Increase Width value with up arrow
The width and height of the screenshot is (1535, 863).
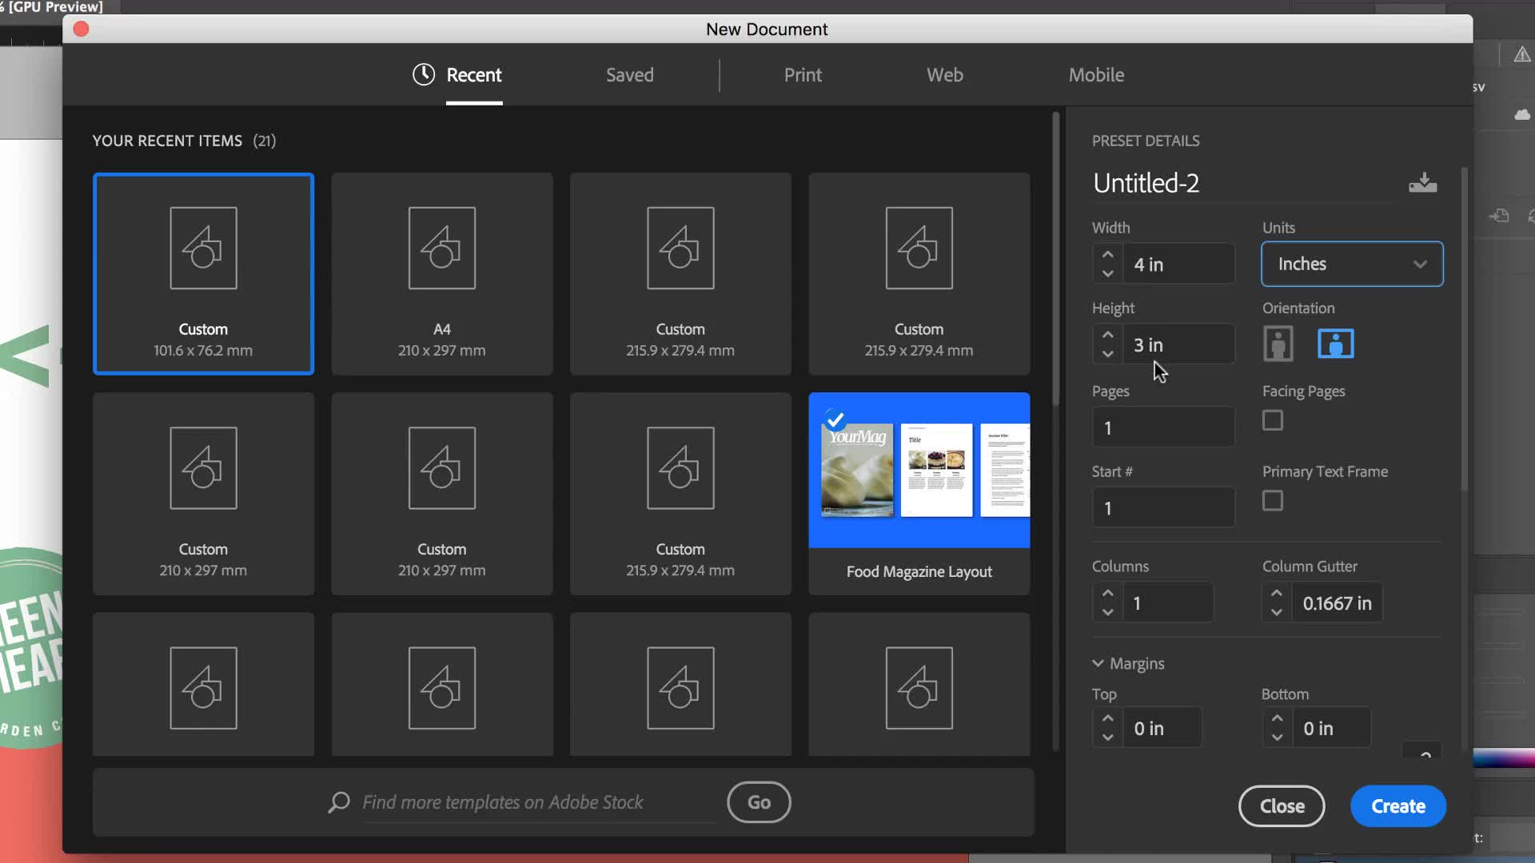1107,255
